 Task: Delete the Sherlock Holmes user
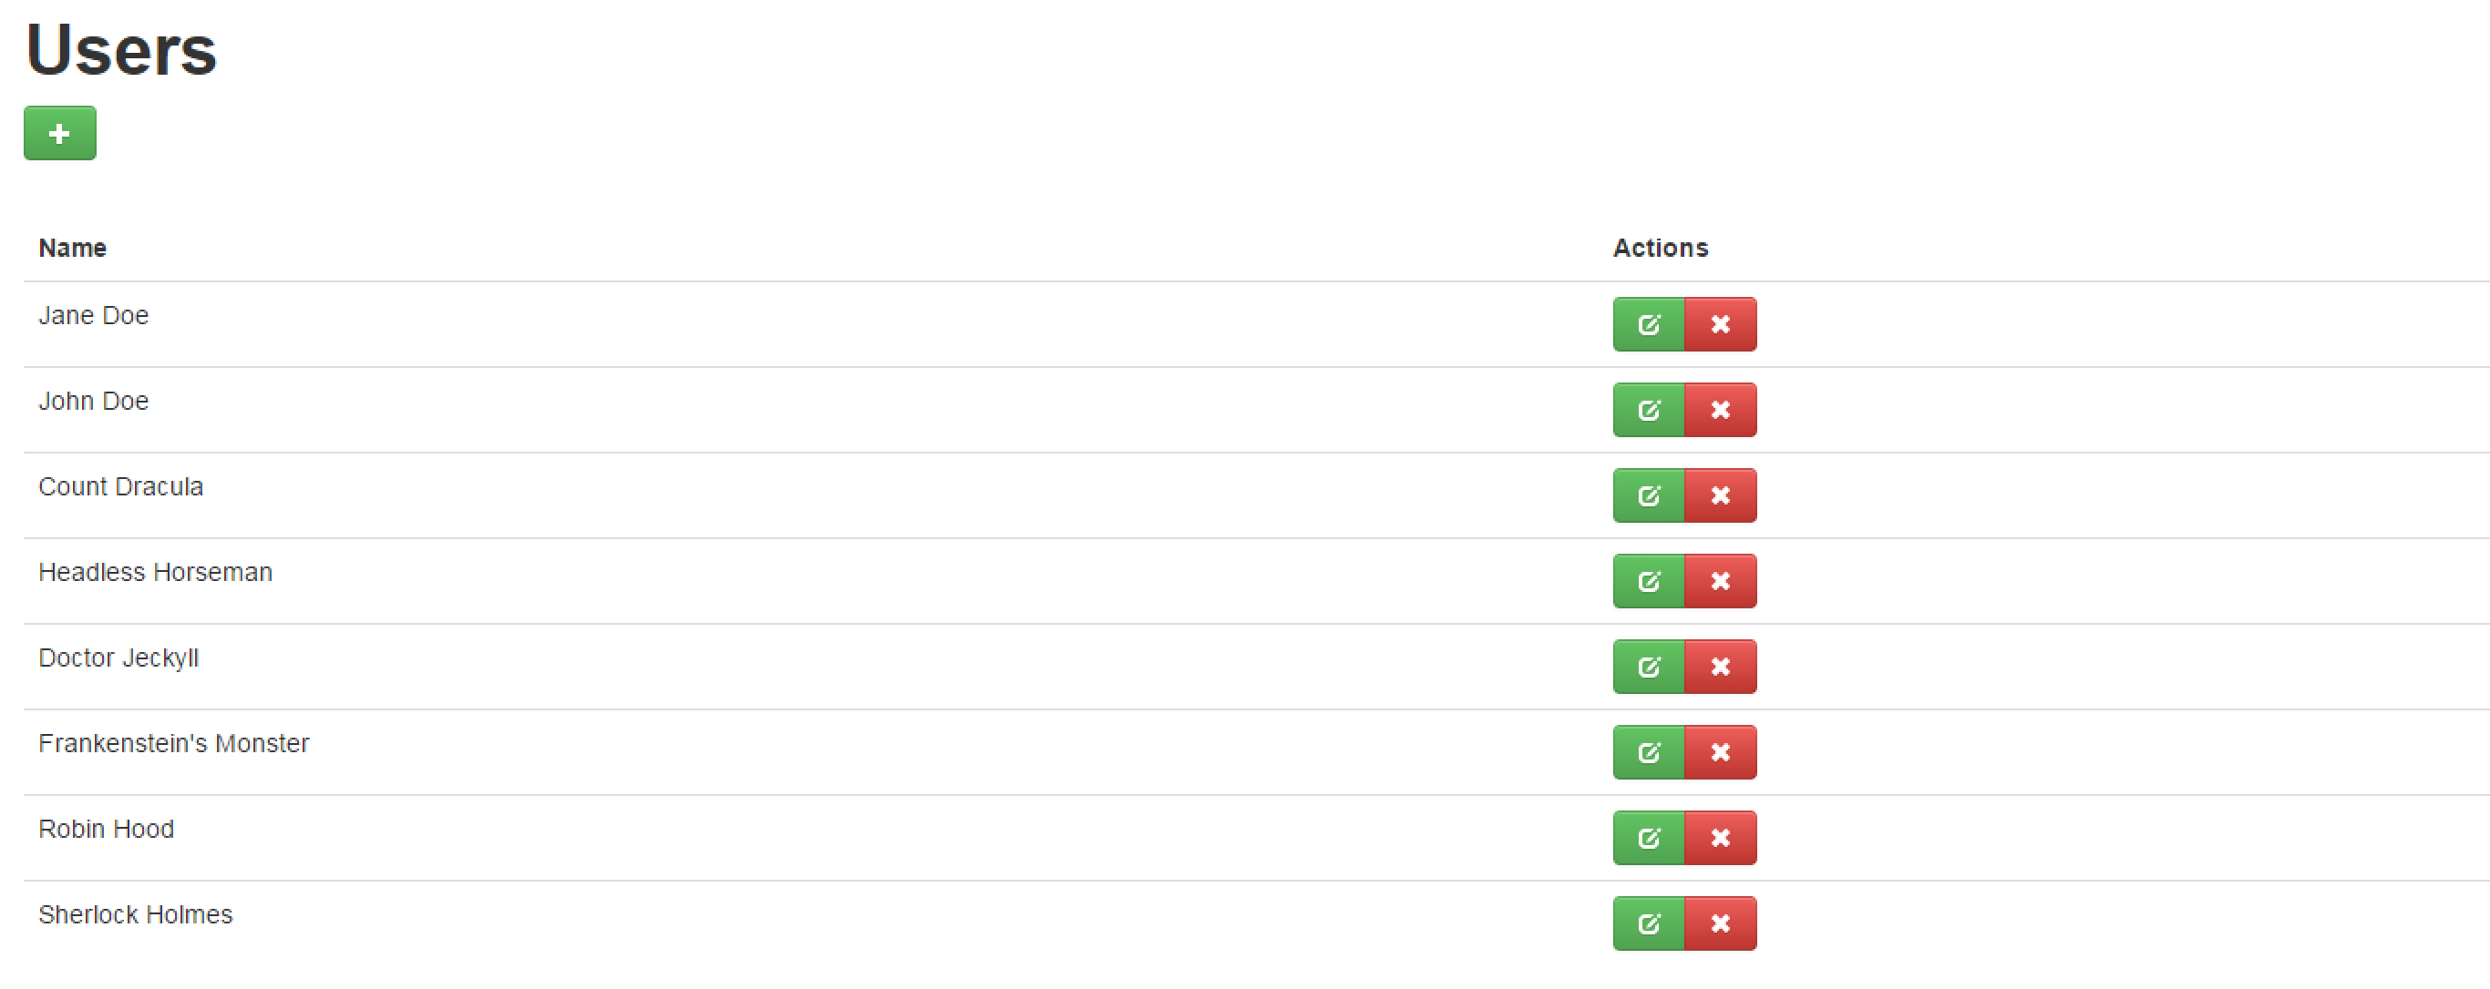coord(1721,924)
